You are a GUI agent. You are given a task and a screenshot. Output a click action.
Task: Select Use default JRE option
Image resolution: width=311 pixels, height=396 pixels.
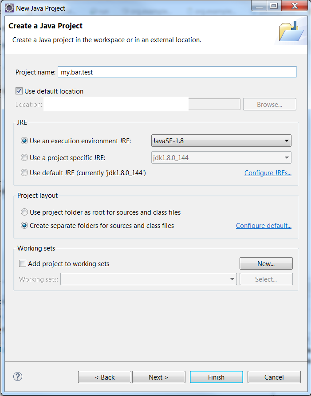pos(24,173)
